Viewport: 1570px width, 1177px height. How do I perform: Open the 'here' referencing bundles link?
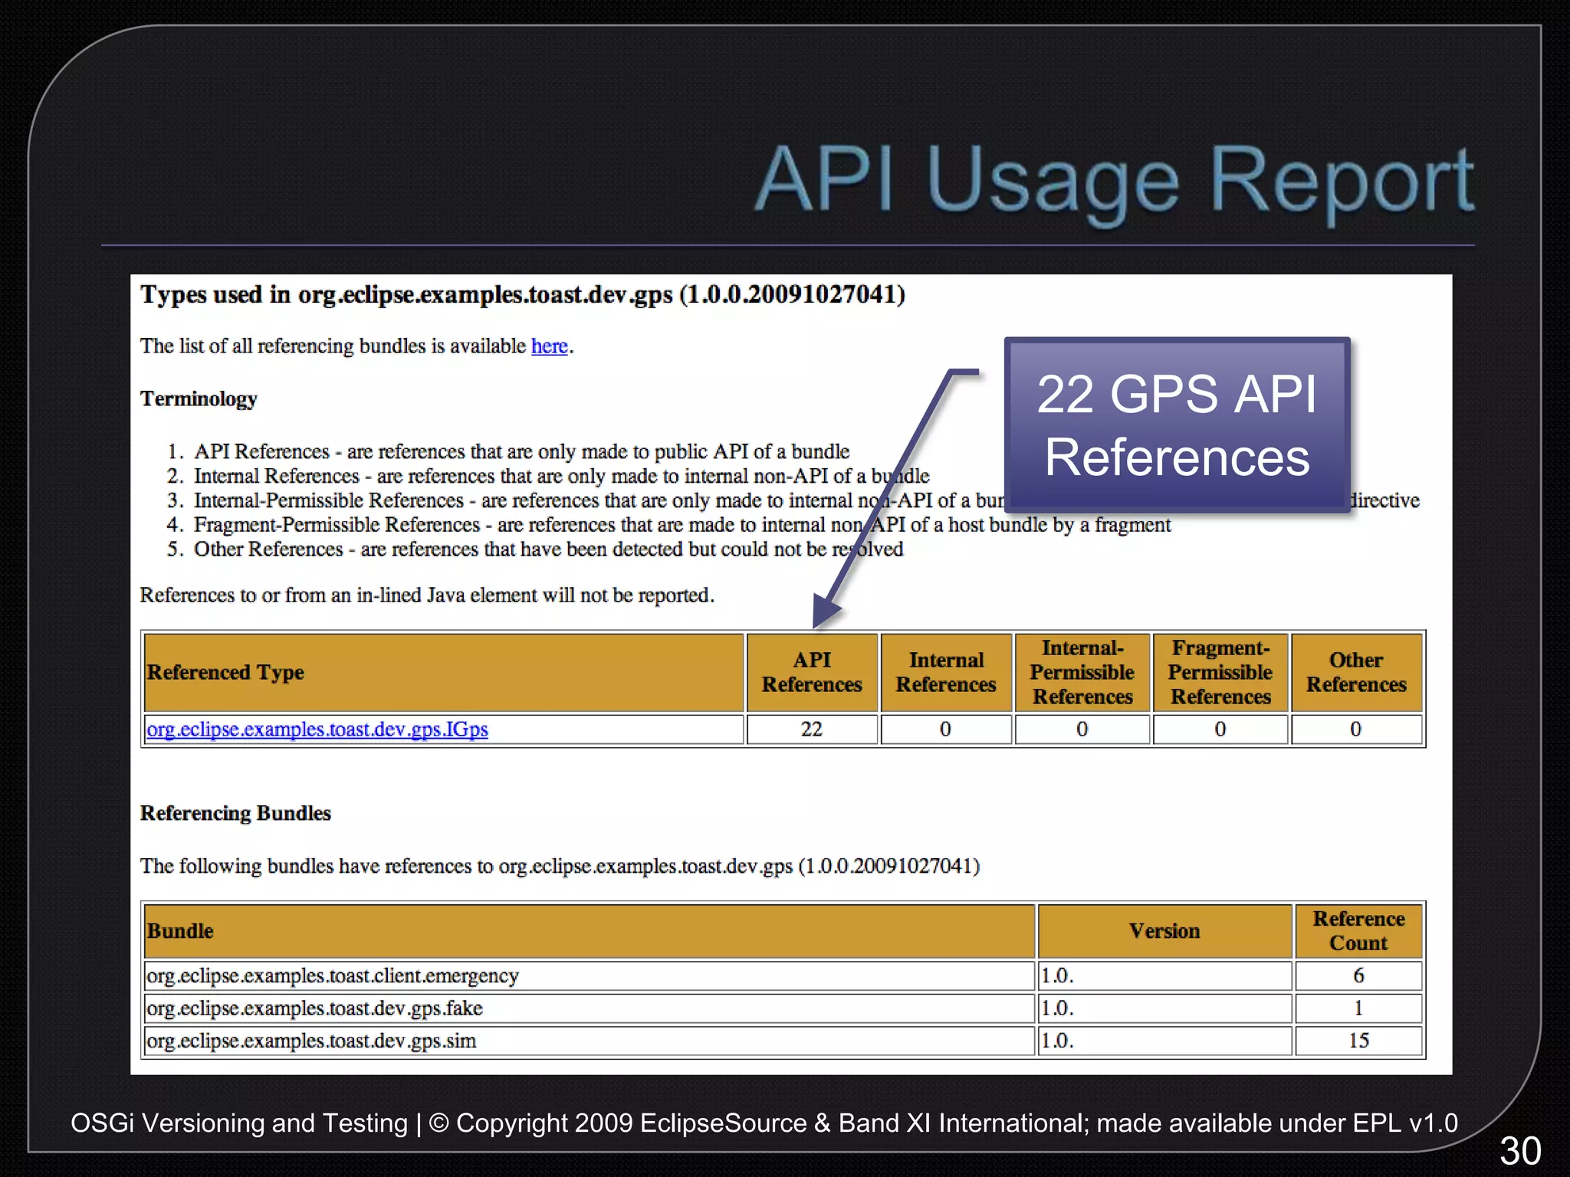(x=549, y=346)
